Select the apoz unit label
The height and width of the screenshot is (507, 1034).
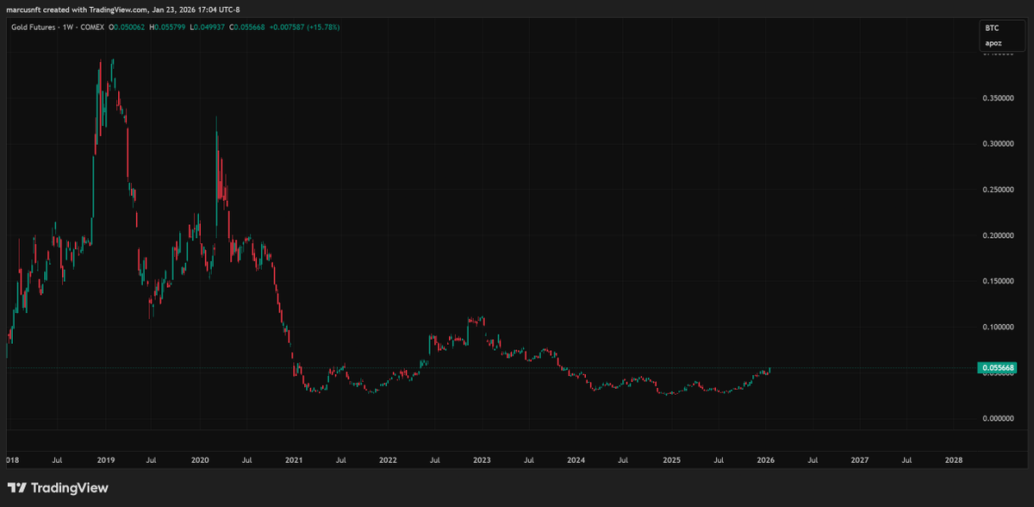click(993, 43)
